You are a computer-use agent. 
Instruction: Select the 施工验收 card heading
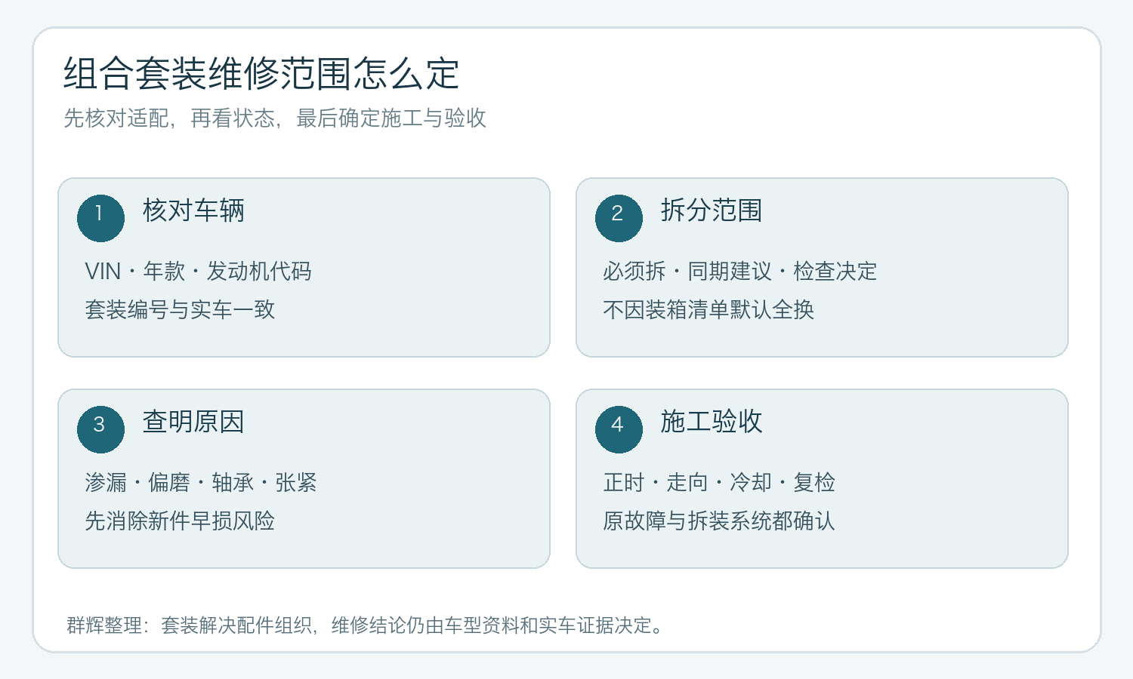tap(712, 422)
